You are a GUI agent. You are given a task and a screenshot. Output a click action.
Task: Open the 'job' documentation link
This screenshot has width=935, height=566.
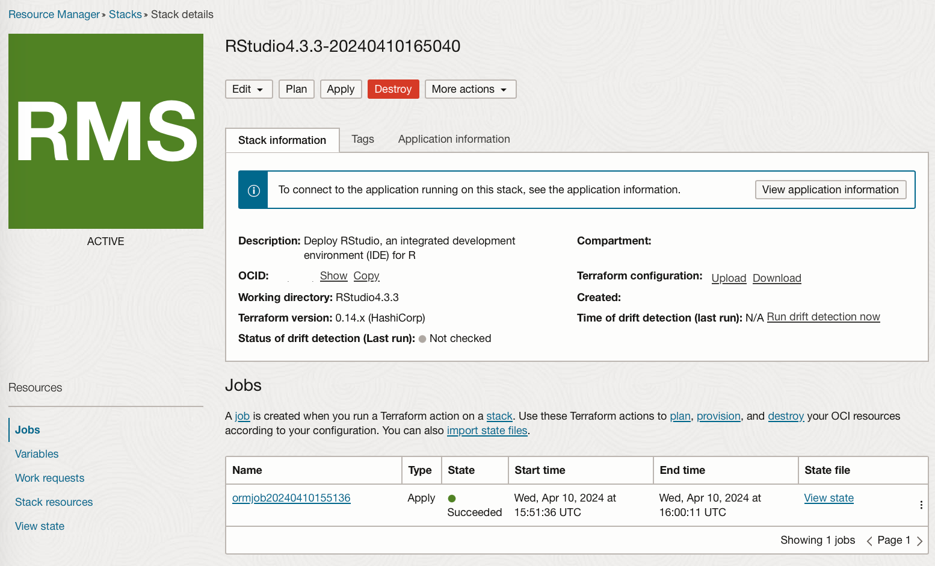coord(242,416)
